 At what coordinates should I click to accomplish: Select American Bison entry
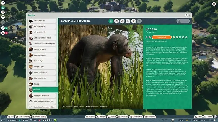pos(42,49)
